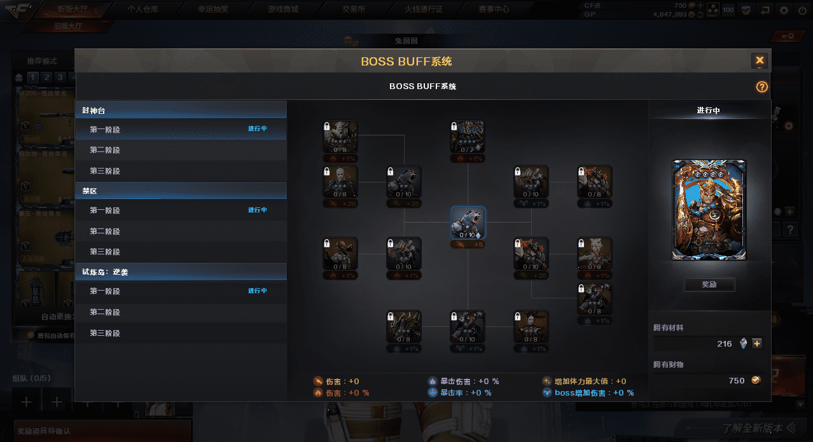Screen dimensions: 813x442
Task: Click the plus icon next to 拥有材料 216
Action: pos(757,343)
